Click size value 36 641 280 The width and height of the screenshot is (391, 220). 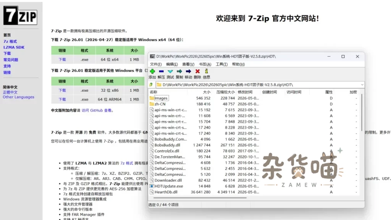pyautogui.click(x=200, y=192)
